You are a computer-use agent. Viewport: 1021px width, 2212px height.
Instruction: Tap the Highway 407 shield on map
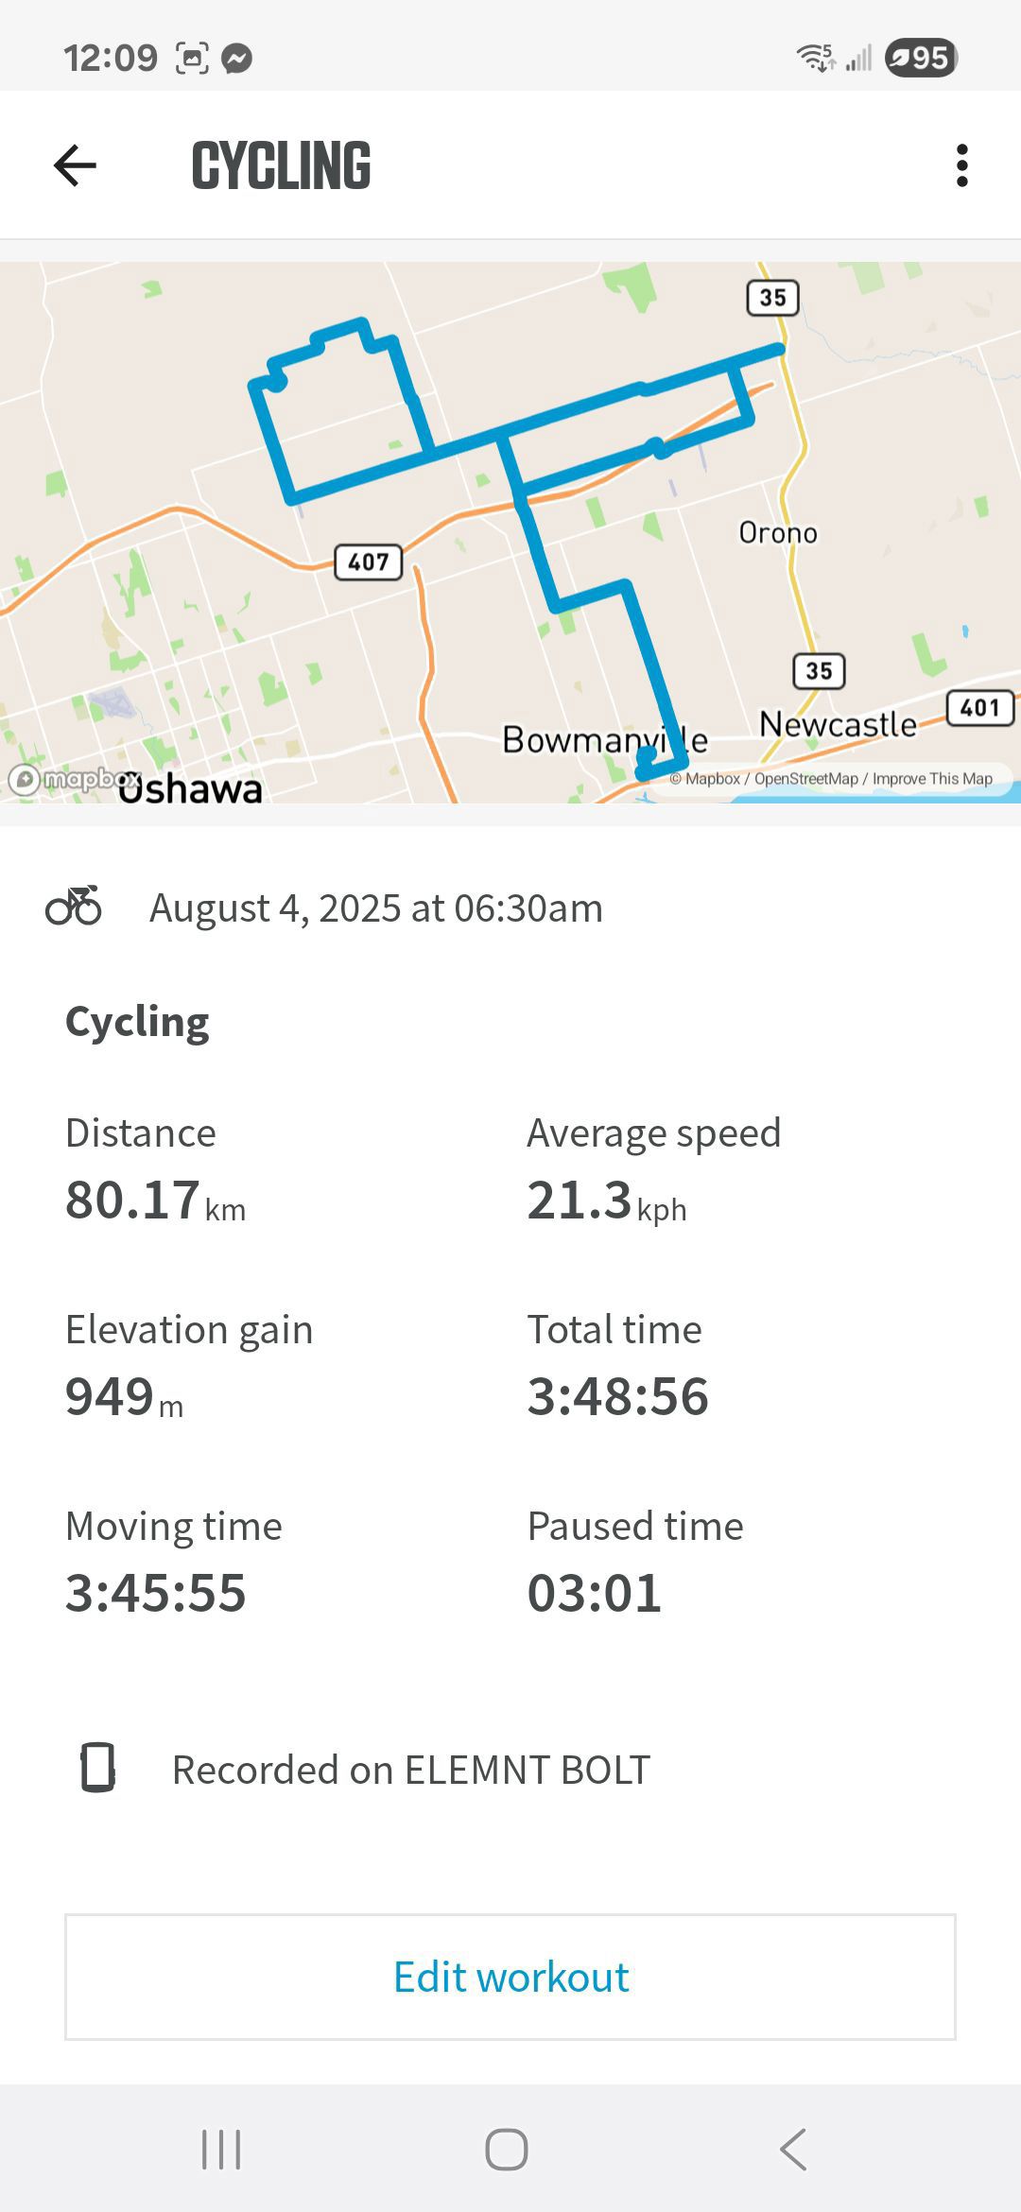point(369,562)
